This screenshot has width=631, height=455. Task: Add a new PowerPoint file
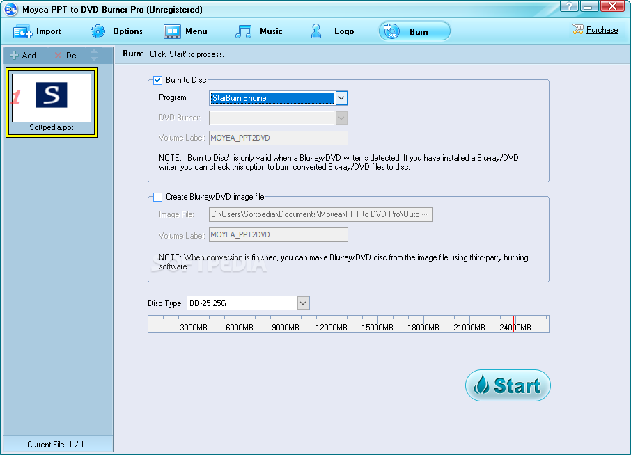click(23, 56)
